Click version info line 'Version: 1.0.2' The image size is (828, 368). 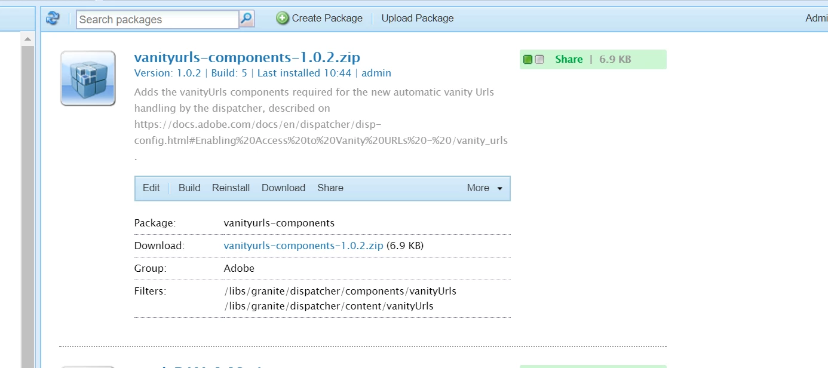coord(167,73)
